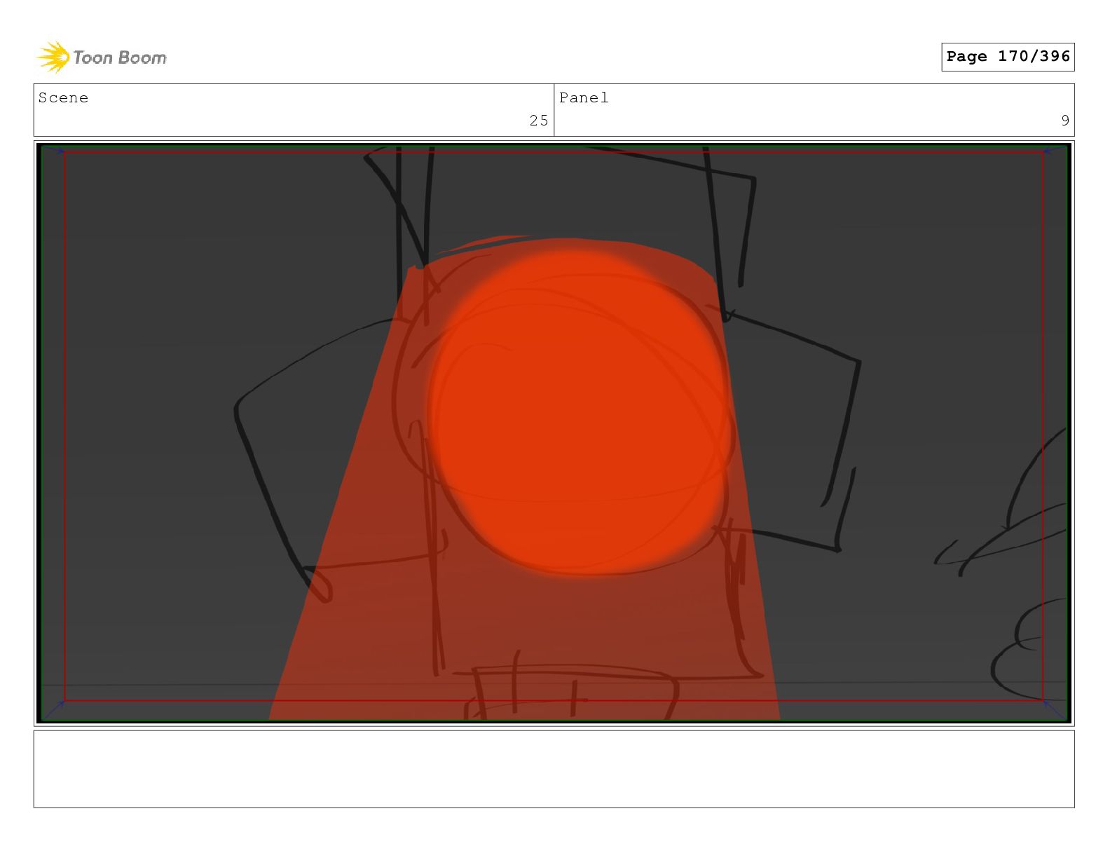Select the Scene label text
The image size is (1110, 858).
click(64, 98)
